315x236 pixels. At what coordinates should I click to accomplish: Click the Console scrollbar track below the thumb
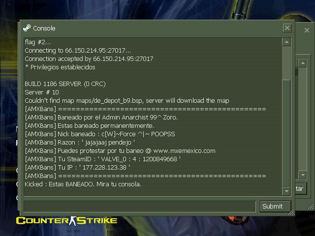tap(286, 132)
